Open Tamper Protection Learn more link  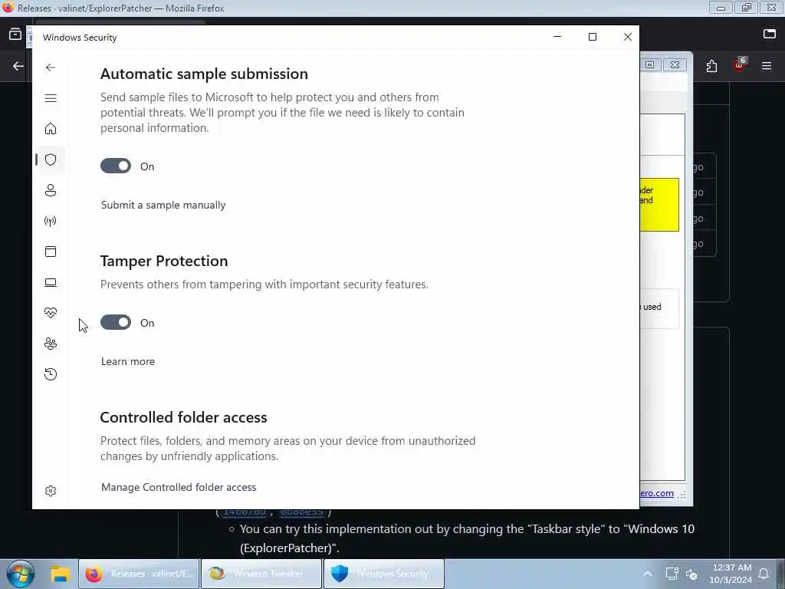click(x=128, y=361)
